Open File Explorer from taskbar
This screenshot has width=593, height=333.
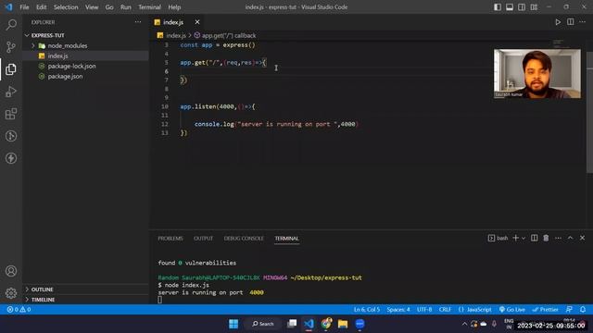click(343, 324)
